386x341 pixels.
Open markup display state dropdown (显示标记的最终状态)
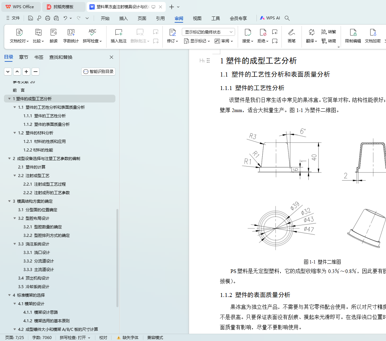click(x=208, y=32)
